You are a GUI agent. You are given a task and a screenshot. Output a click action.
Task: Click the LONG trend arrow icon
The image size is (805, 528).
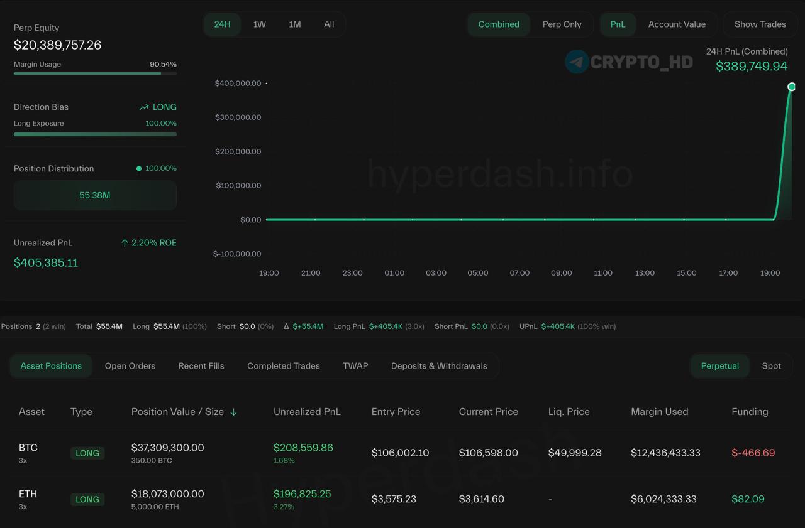[x=144, y=107]
